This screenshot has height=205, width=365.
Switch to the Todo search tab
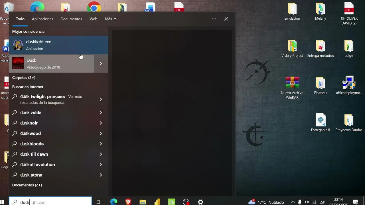[x=20, y=19]
